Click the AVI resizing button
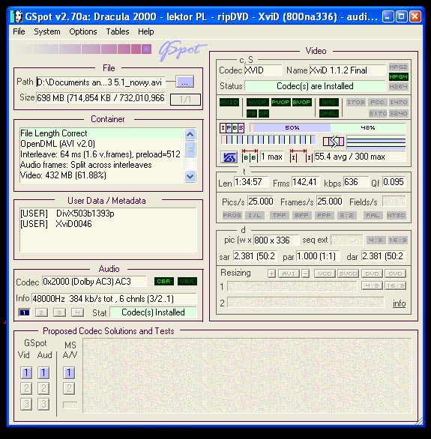The image size is (431, 439). [289, 273]
